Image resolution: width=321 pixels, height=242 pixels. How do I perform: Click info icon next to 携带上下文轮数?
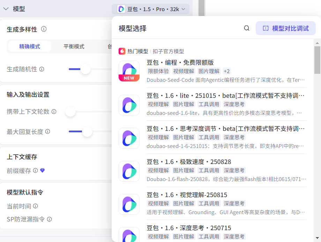[x=54, y=112]
